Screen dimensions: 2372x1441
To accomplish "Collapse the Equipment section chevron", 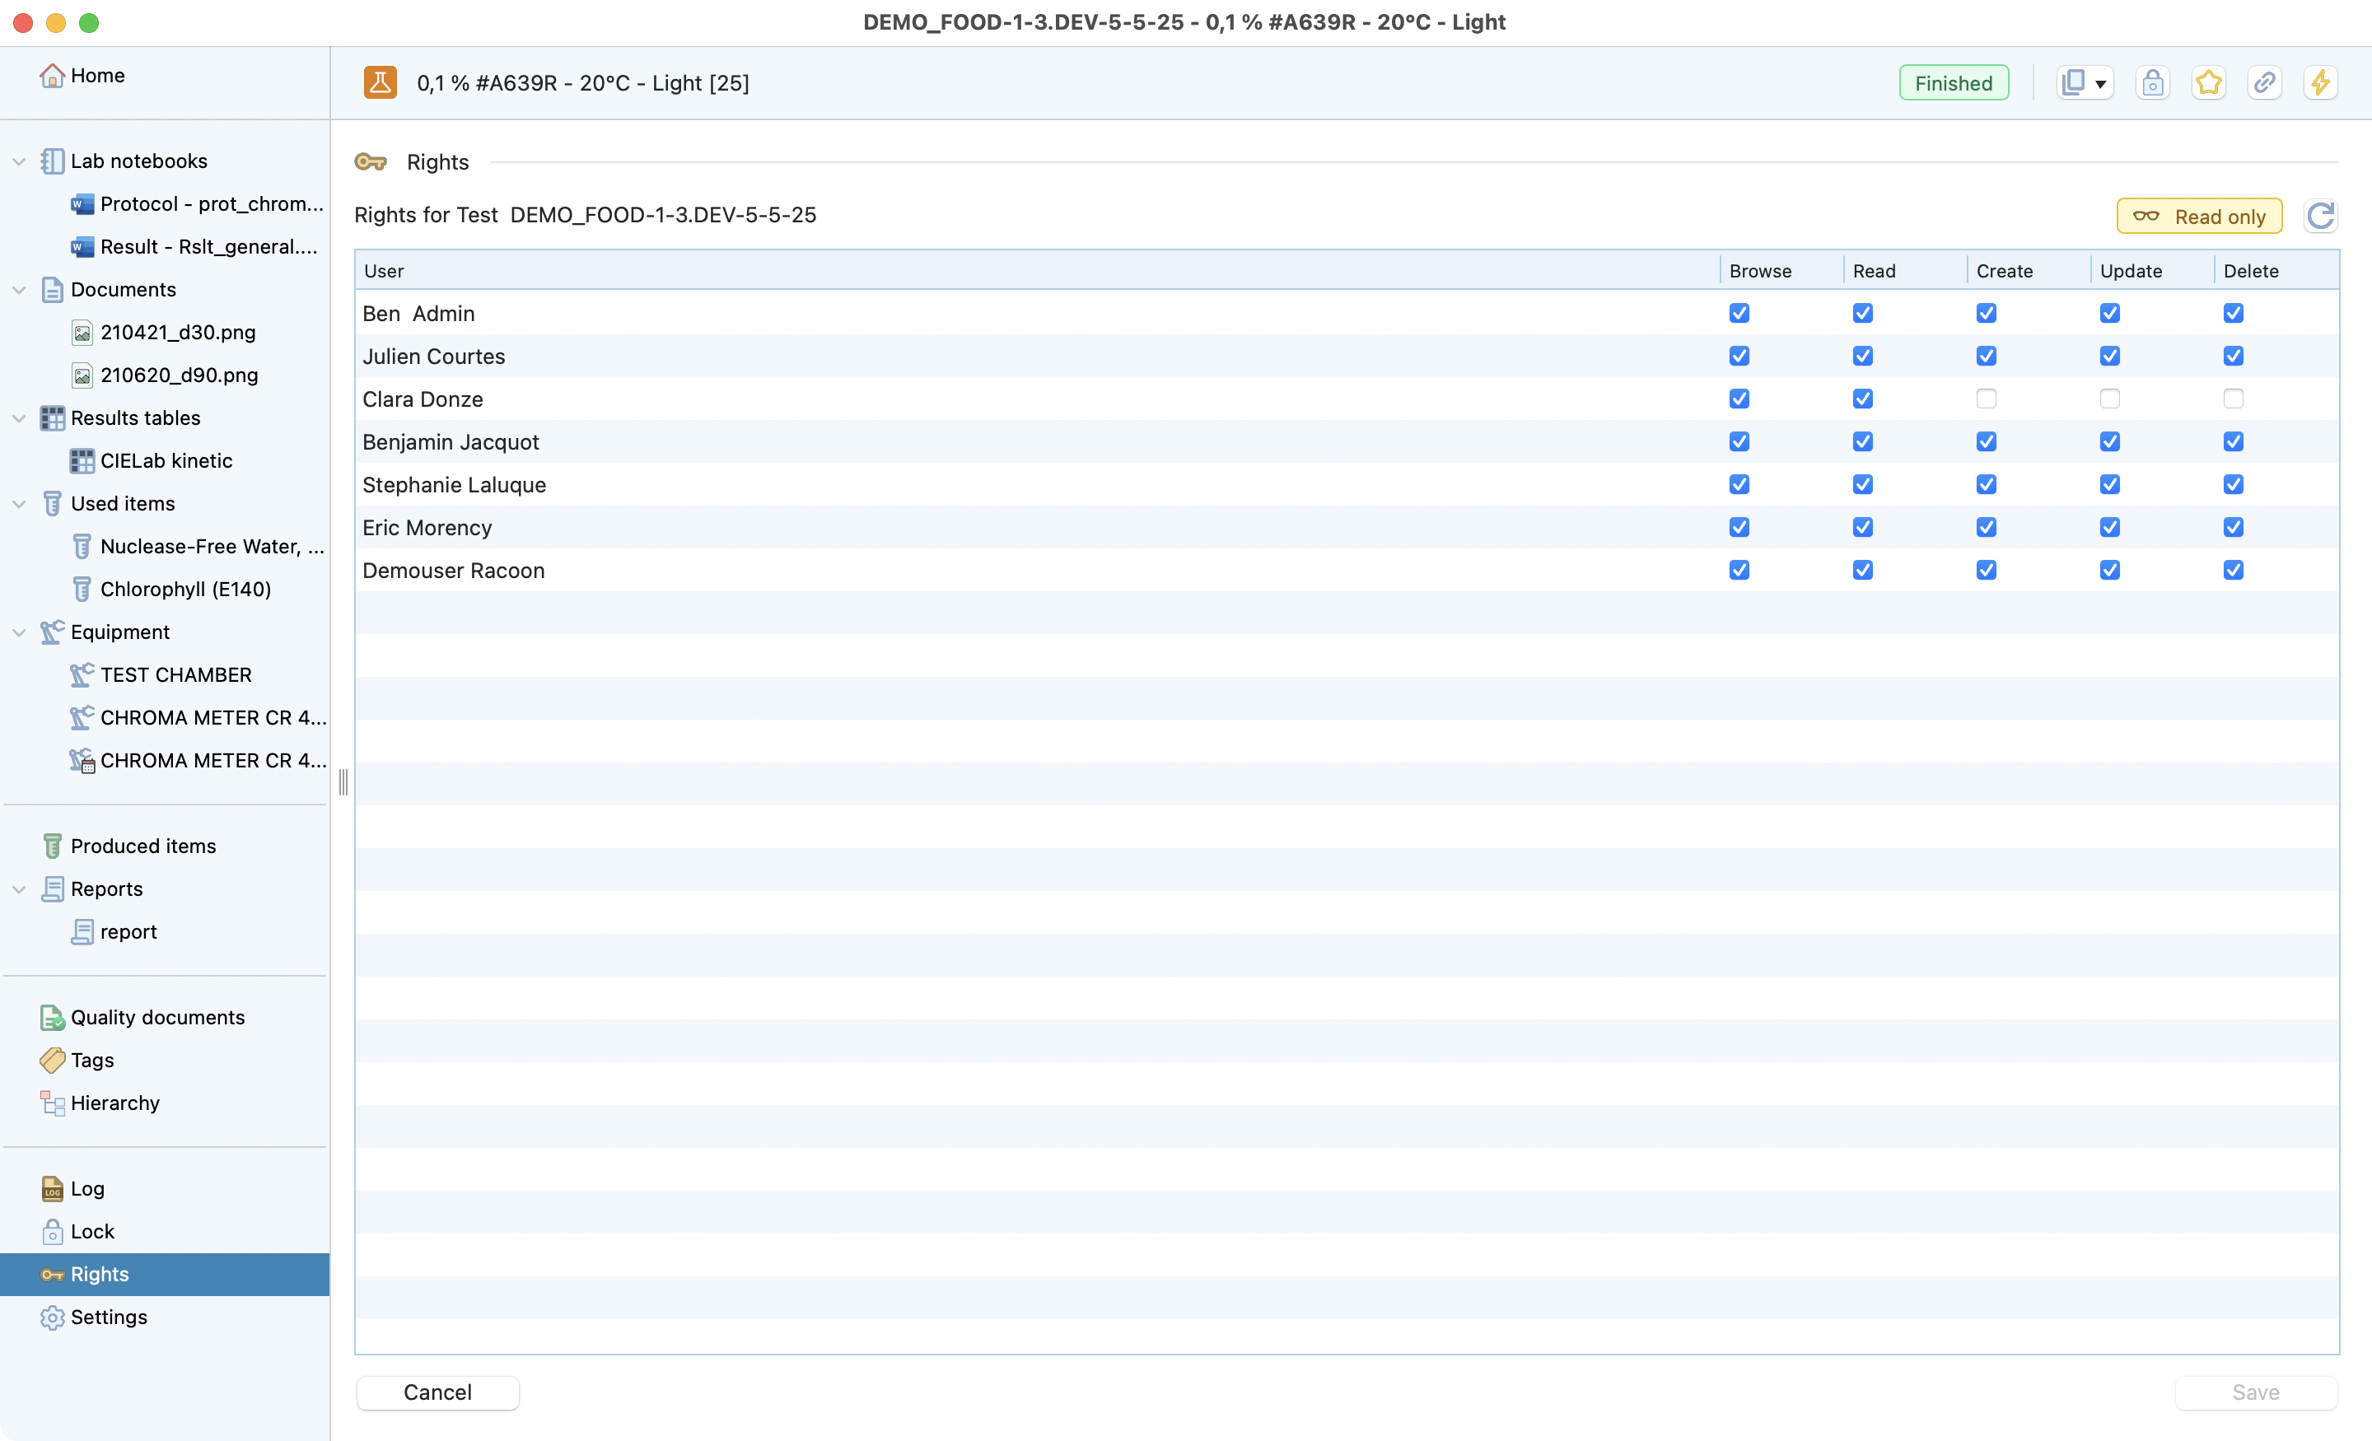I will click(x=18, y=632).
